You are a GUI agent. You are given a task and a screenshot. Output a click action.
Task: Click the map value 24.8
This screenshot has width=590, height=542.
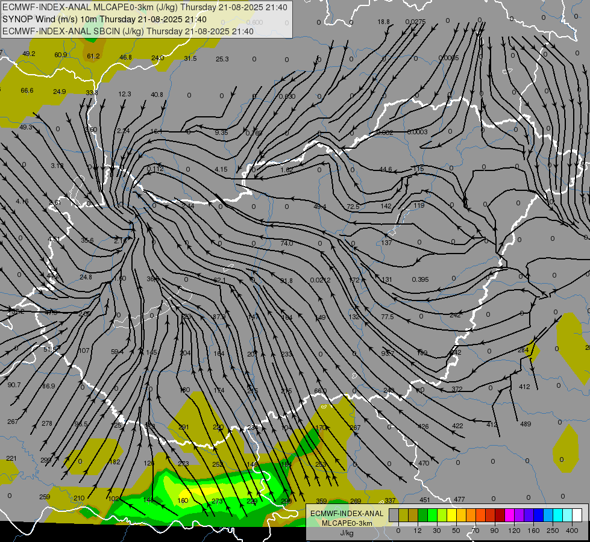[x=86, y=277]
